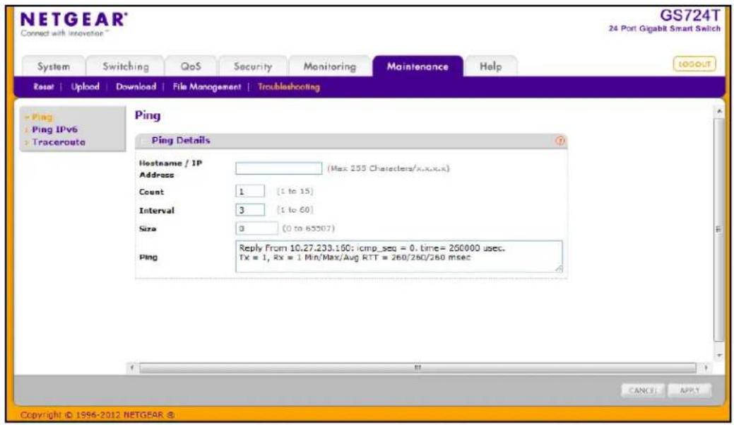Open the QoS tab

coord(191,66)
